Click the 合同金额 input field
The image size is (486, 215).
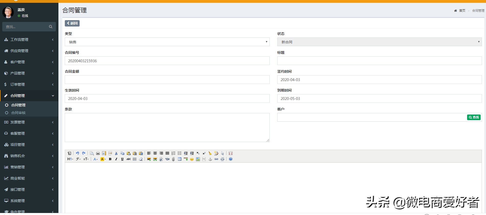[x=167, y=80]
